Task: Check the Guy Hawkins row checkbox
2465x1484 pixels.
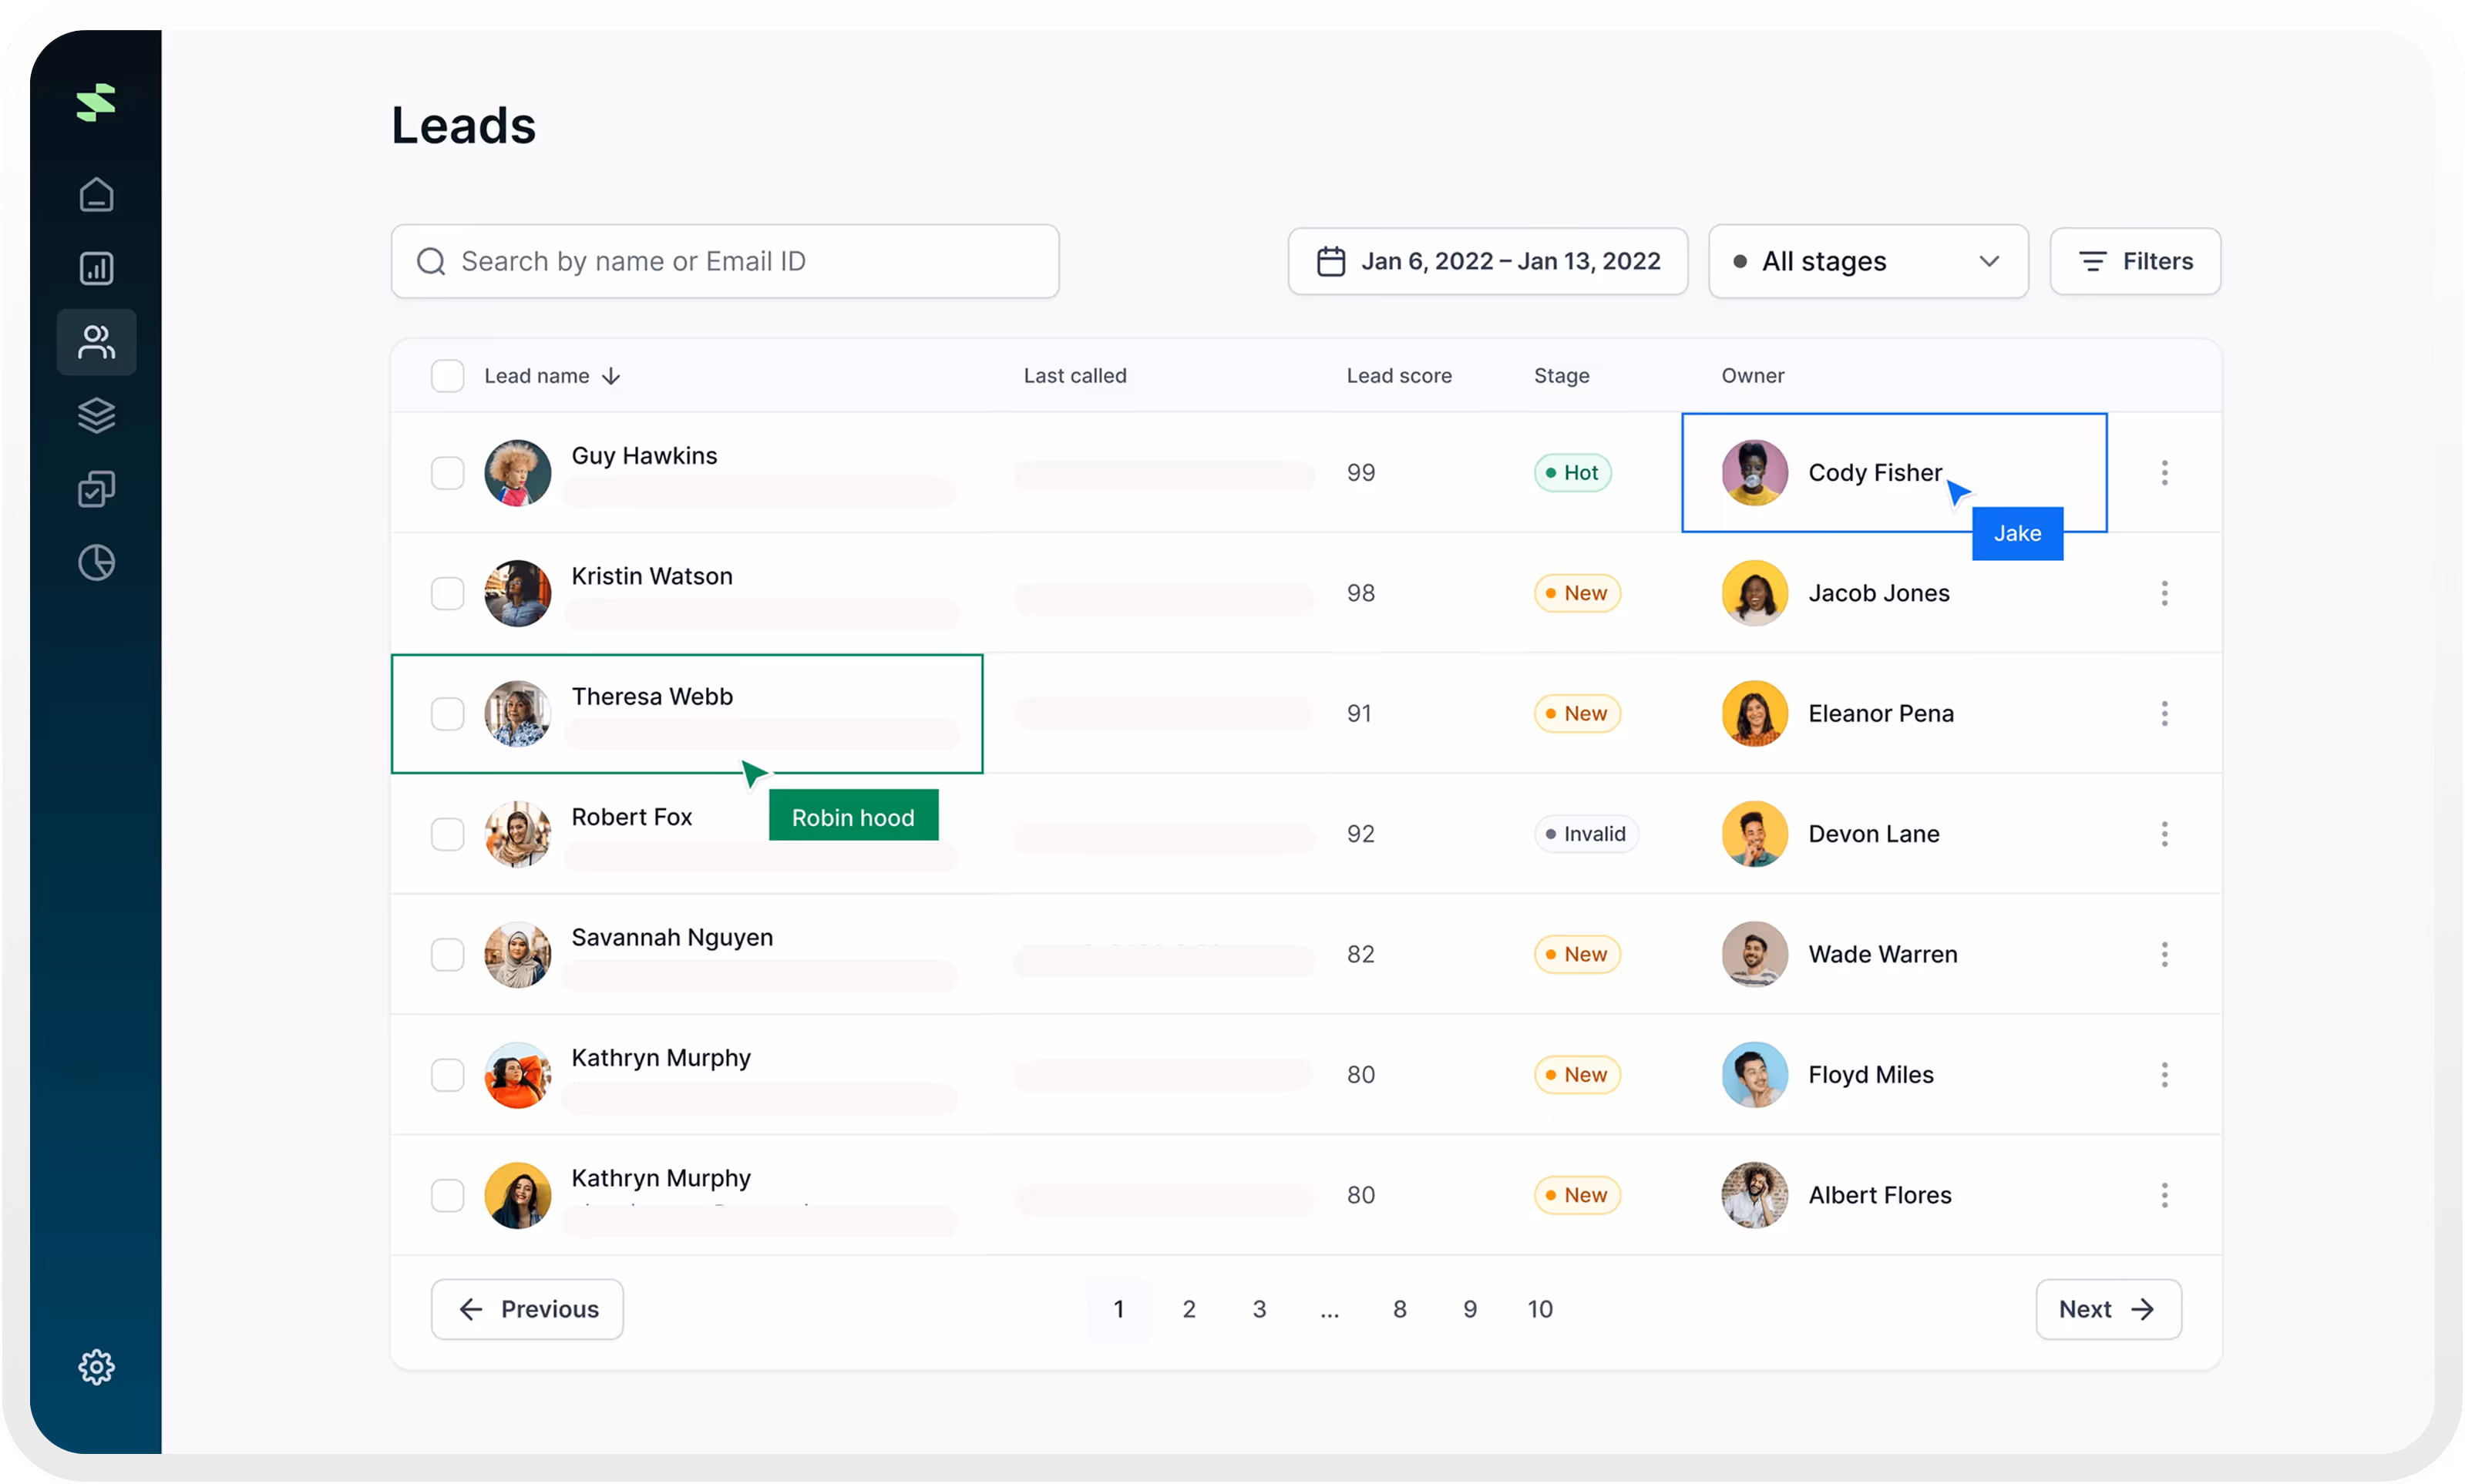Action: coord(447,473)
